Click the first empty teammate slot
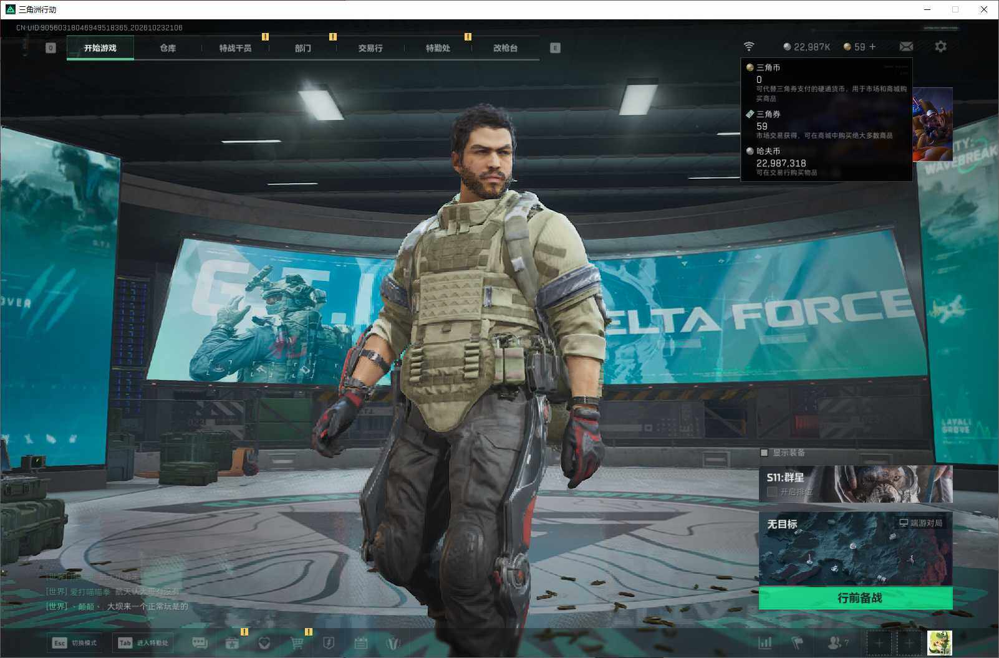 click(879, 643)
